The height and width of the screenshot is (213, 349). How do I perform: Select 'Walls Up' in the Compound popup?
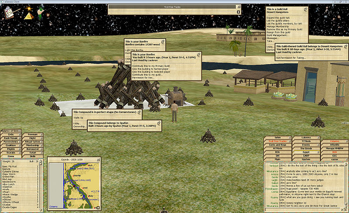point(78,118)
